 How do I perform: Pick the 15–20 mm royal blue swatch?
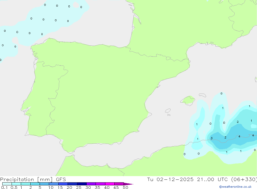coord(63,184)
